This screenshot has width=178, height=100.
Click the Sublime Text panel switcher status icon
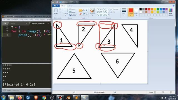4,90
